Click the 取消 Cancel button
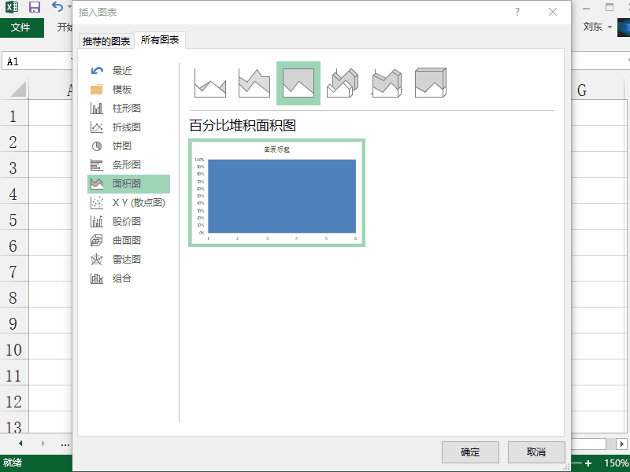630x472 pixels. coord(536,452)
